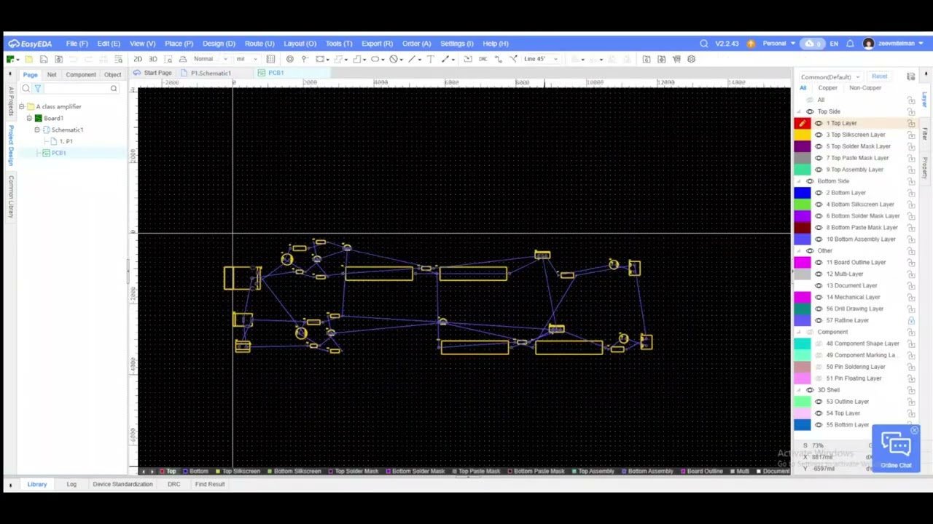Toggle visibility of 57 Ratline Layer
Viewport: 933px width, 524px height.
click(819, 320)
